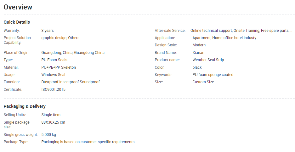Click the Usage value Windows Seal

point(53,75)
